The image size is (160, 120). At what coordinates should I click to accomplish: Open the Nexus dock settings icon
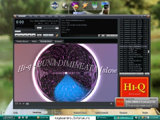[x=55, y=6]
